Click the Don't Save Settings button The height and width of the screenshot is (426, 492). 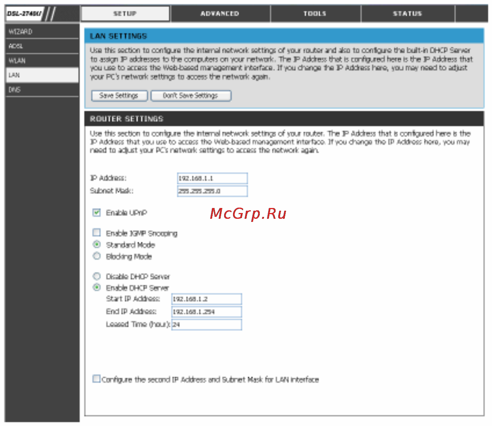(191, 95)
